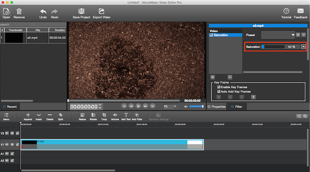This screenshot has width=310, height=172.
Task: Mute the A1 audio track
Action: click(x=7, y=154)
